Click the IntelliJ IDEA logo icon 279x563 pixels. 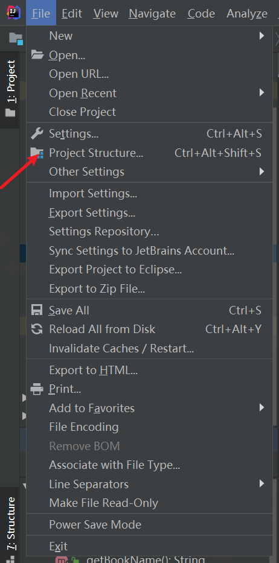14,13
